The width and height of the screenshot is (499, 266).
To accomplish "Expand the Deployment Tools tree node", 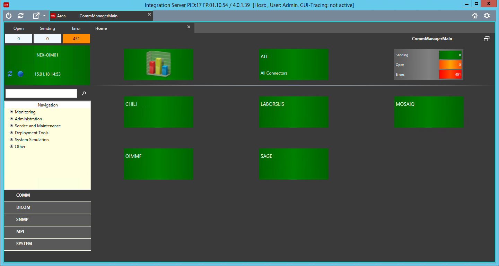I will pyautogui.click(x=12, y=132).
